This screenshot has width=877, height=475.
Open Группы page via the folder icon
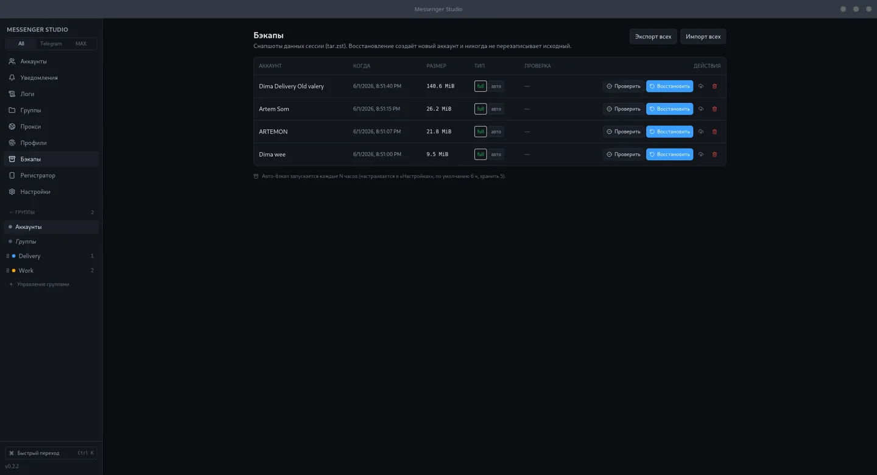click(x=12, y=110)
